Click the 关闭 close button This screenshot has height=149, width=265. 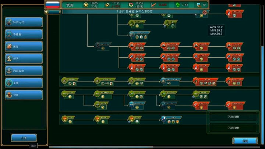[245, 141]
